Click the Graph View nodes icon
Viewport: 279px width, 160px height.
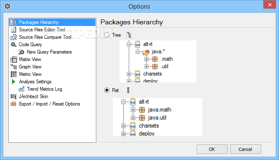point(14,67)
